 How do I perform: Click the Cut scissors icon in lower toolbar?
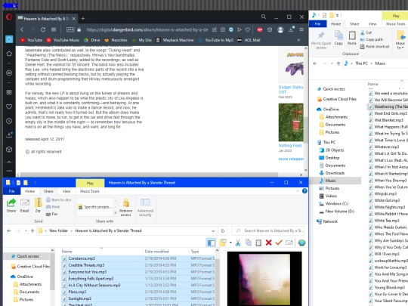click(237, 243)
